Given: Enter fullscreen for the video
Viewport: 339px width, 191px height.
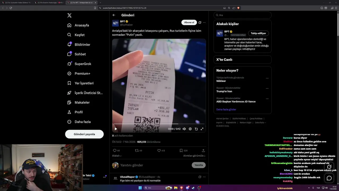Looking at the screenshot, I should tap(202, 129).
